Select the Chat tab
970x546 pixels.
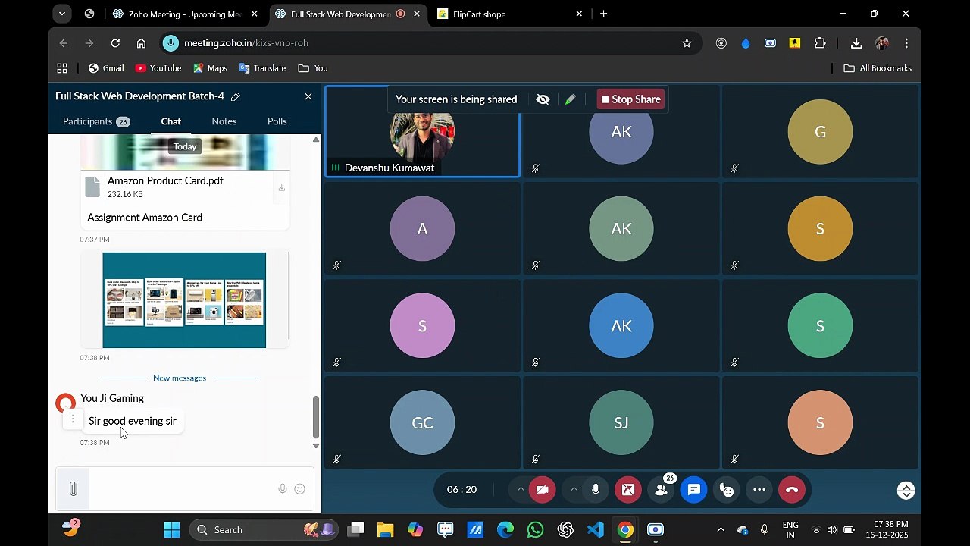pyautogui.click(x=171, y=121)
